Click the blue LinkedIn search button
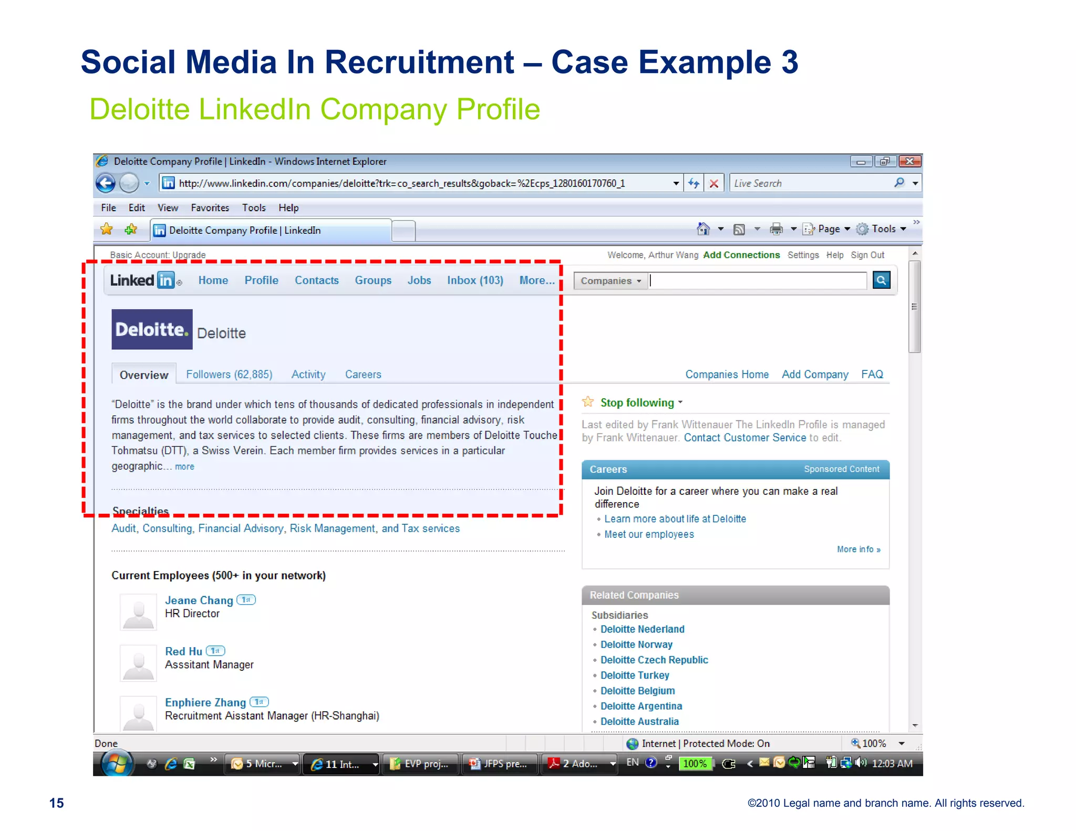Screen dimensions: 1076x831 tap(881, 280)
